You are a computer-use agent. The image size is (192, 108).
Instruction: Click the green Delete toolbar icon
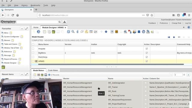[53, 32]
